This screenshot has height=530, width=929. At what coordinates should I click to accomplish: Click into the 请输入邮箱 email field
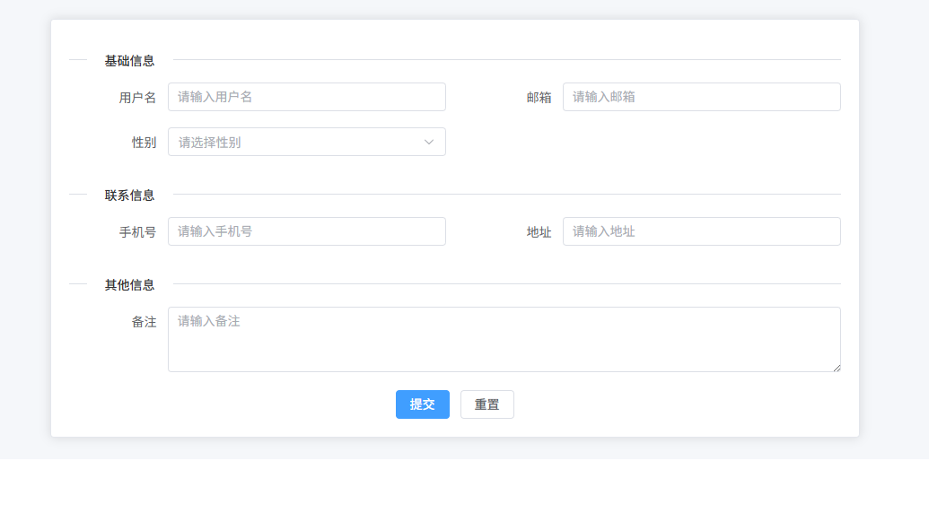pyautogui.click(x=701, y=97)
